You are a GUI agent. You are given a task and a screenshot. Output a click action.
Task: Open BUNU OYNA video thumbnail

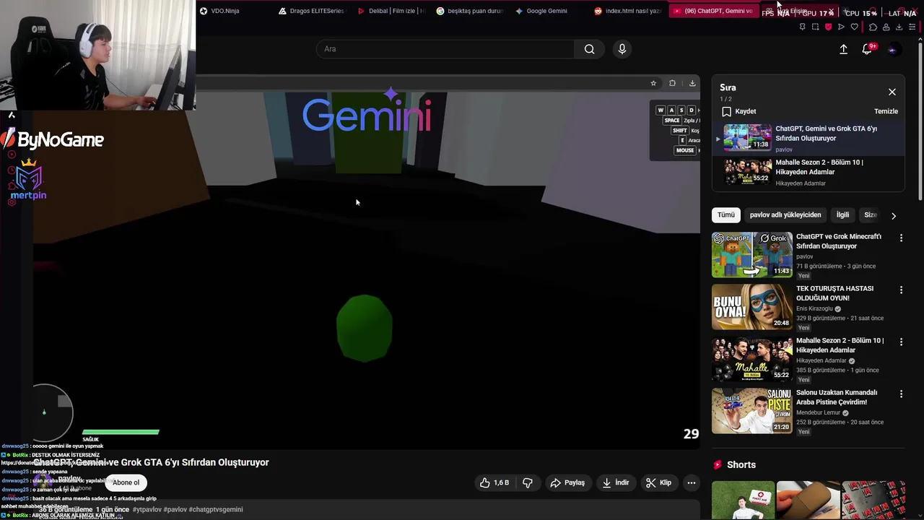751,307
